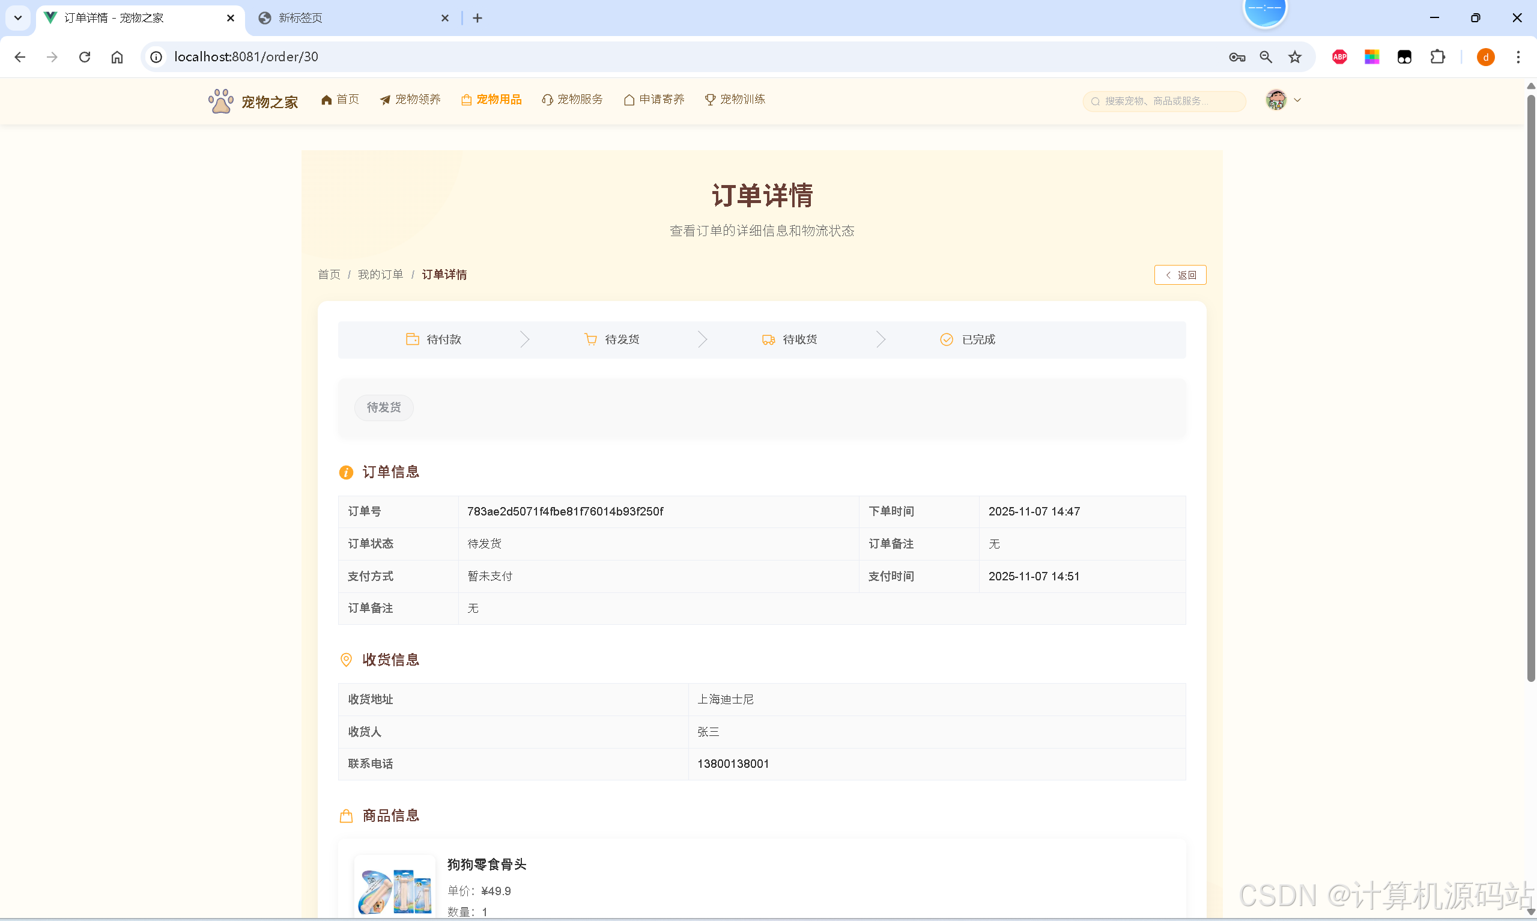The image size is (1537, 921).
Task: Click the 待收货 truck step icon
Action: [x=769, y=339]
